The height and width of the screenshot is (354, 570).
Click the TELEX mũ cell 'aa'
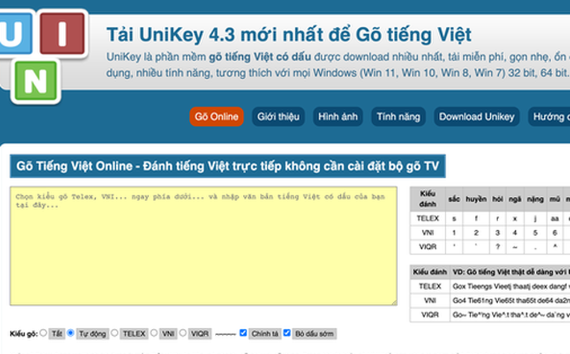coord(555,218)
